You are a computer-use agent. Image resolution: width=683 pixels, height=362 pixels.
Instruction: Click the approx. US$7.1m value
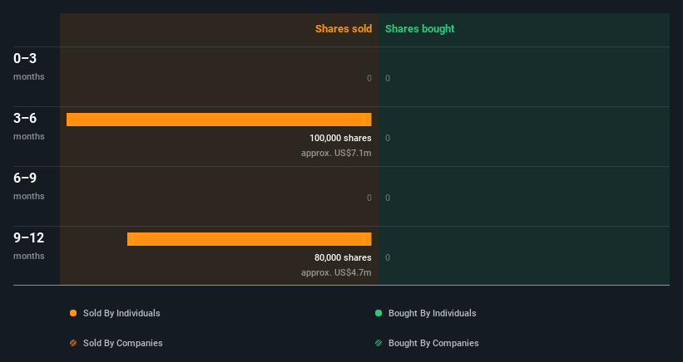[336, 153]
